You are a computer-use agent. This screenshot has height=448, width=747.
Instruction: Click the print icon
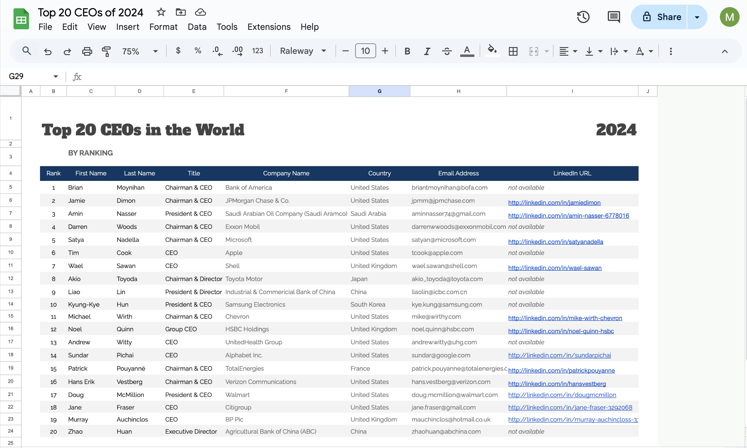(x=87, y=51)
